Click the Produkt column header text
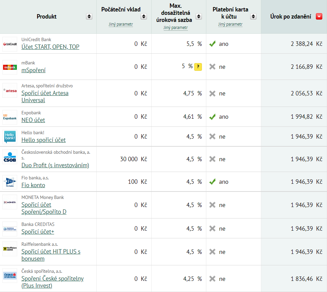Viewport: 327px width, 292px height. (x=47, y=17)
